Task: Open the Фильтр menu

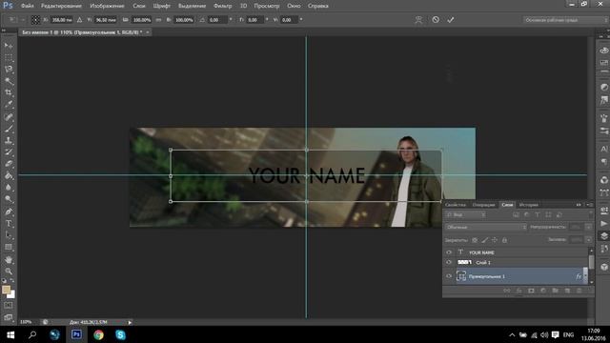Action: [x=222, y=6]
